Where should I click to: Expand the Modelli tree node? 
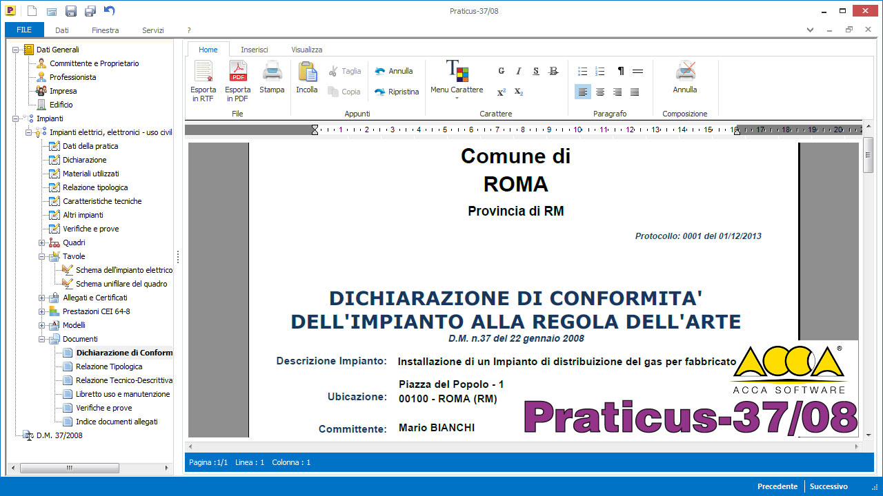pyautogui.click(x=42, y=325)
